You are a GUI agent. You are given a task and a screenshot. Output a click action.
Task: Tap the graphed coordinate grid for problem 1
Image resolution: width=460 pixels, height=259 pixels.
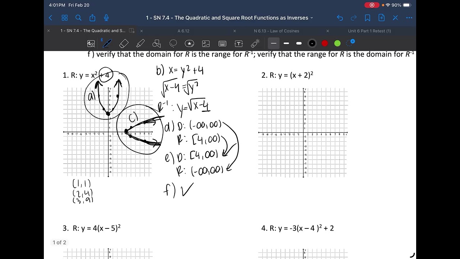pyautogui.click(x=108, y=132)
